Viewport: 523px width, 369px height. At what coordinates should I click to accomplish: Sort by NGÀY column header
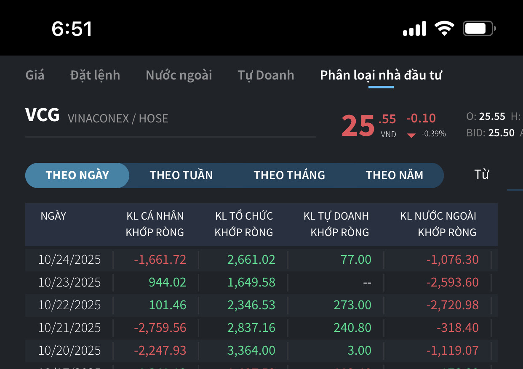click(53, 216)
